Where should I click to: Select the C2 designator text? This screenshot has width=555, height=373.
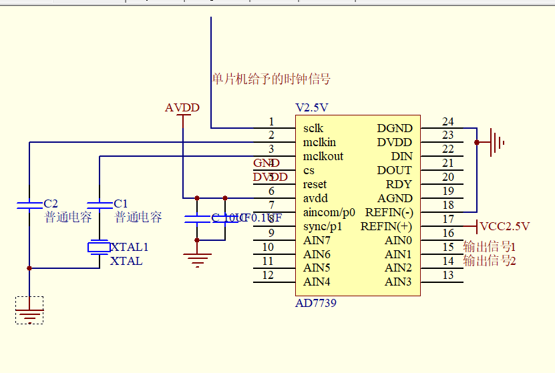(x=51, y=204)
